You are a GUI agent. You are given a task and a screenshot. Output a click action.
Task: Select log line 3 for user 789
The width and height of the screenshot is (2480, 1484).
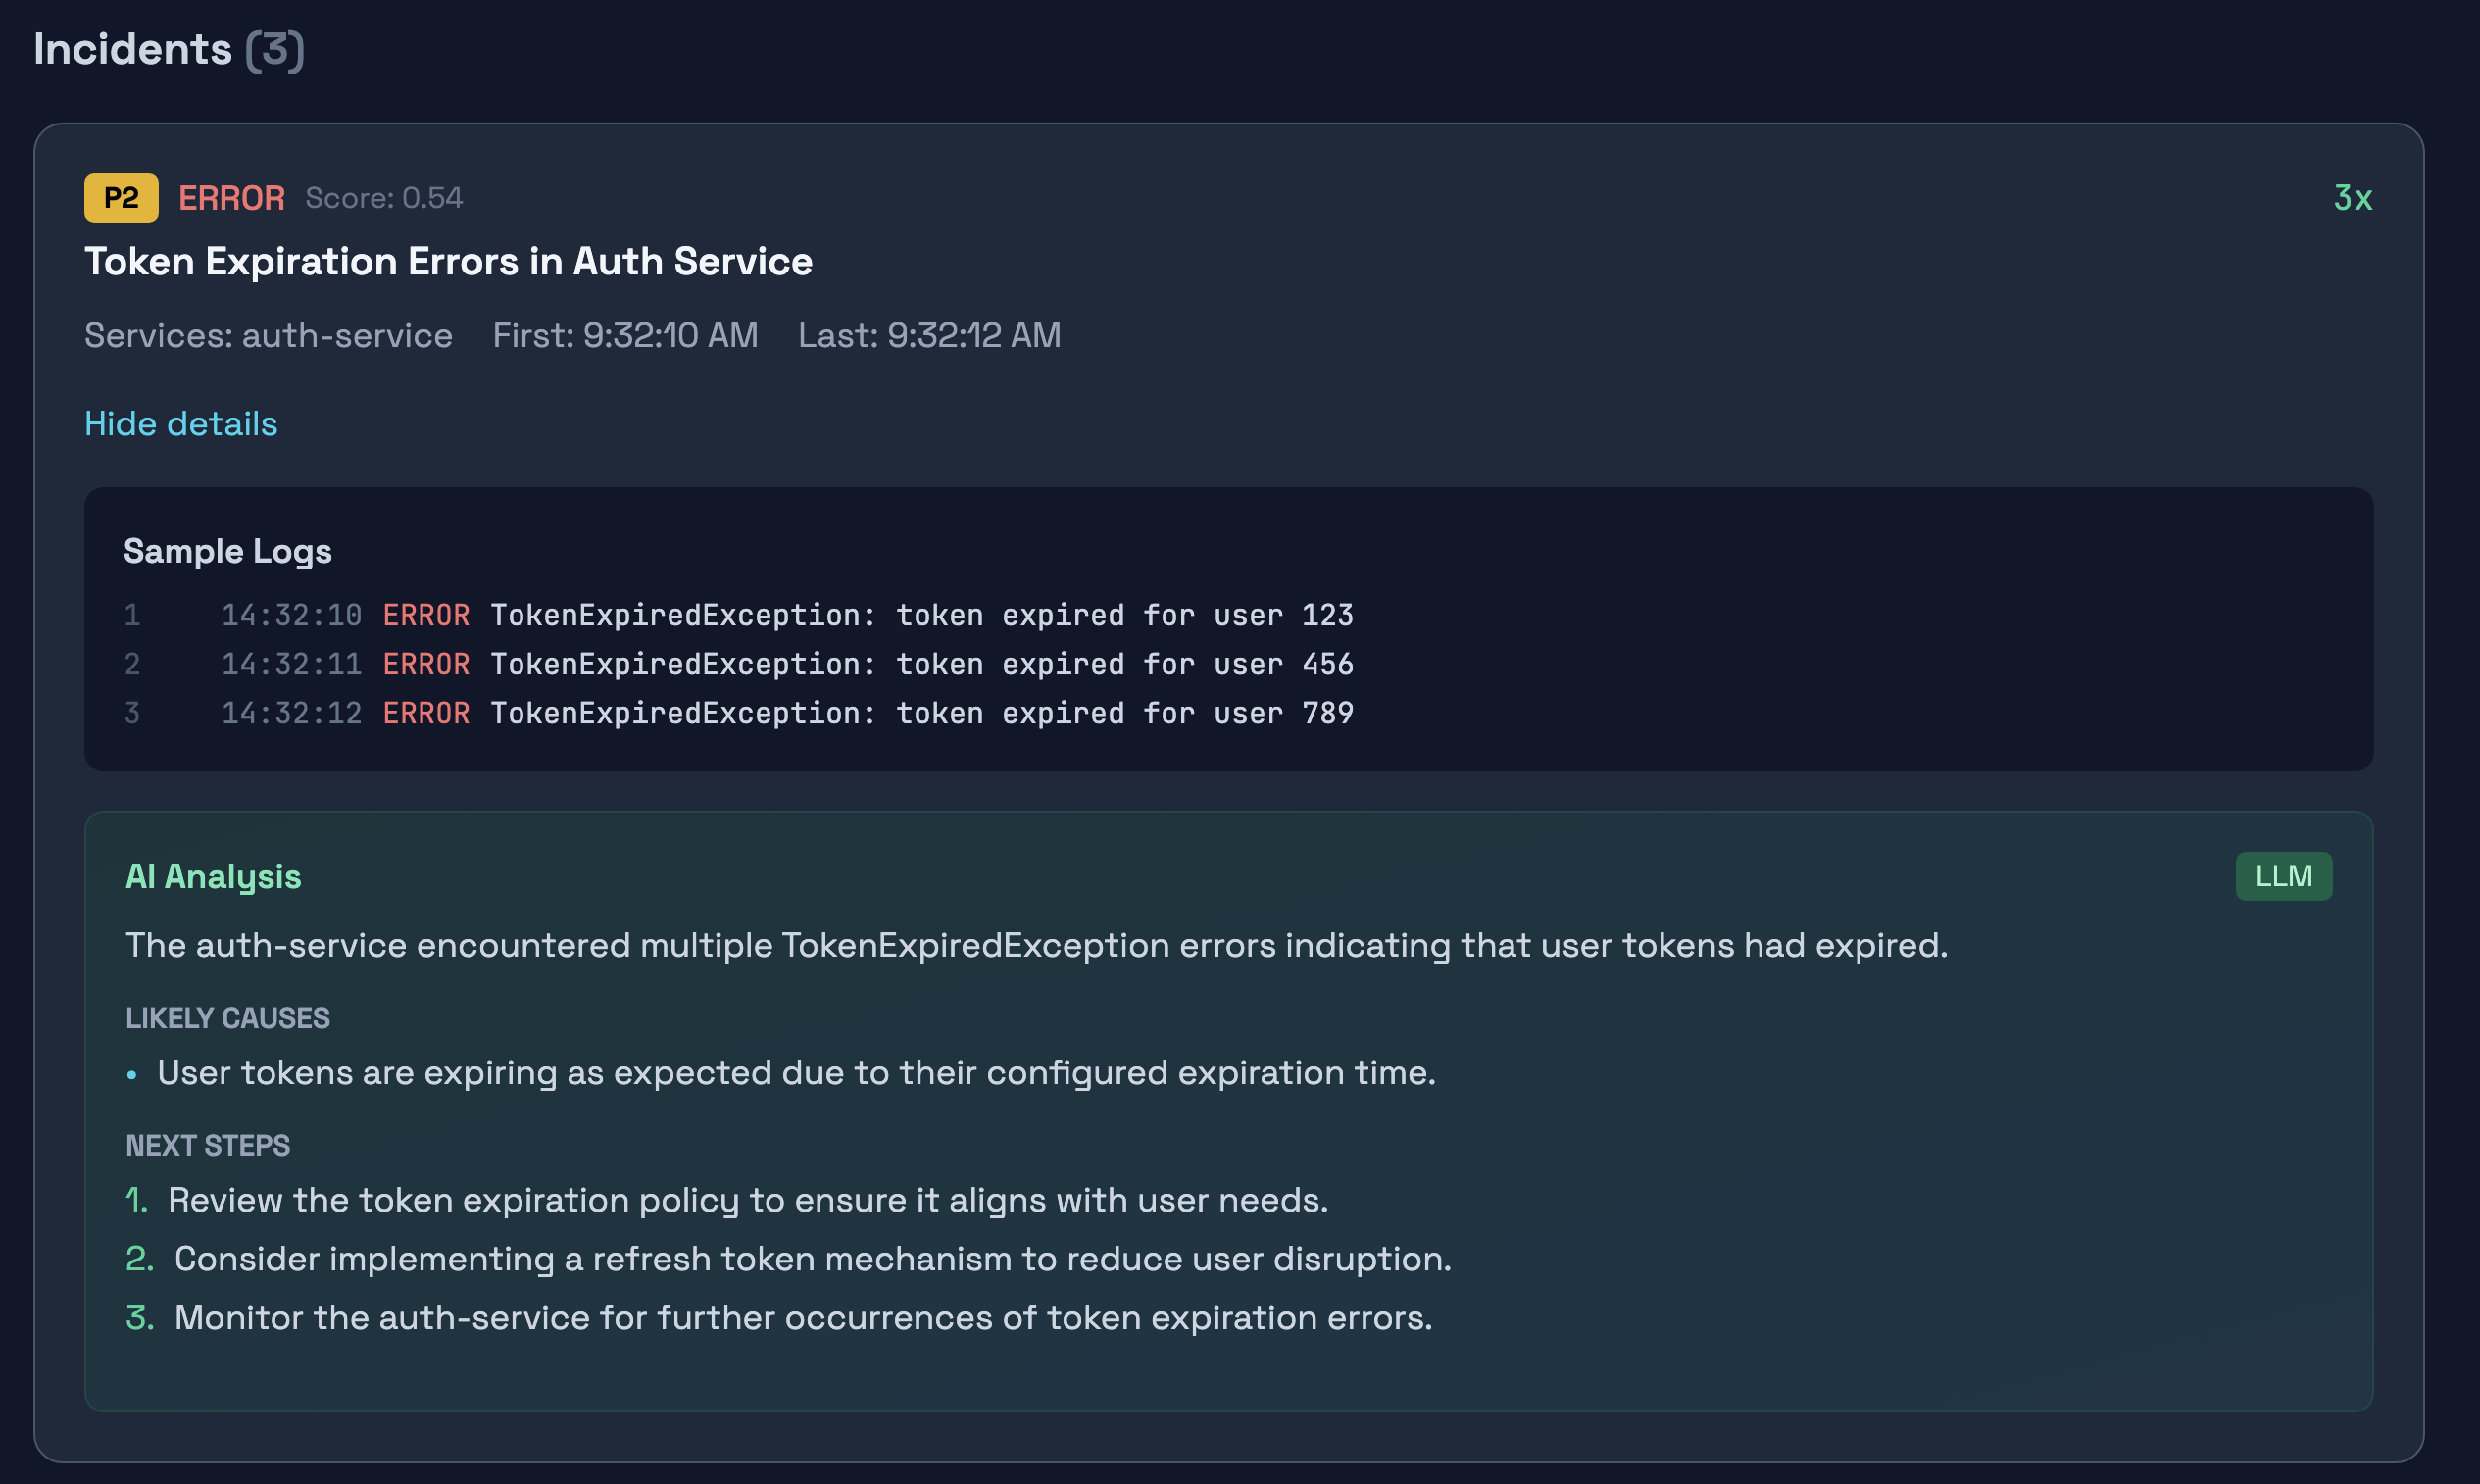pyautogui.click(x=786, y=713)
